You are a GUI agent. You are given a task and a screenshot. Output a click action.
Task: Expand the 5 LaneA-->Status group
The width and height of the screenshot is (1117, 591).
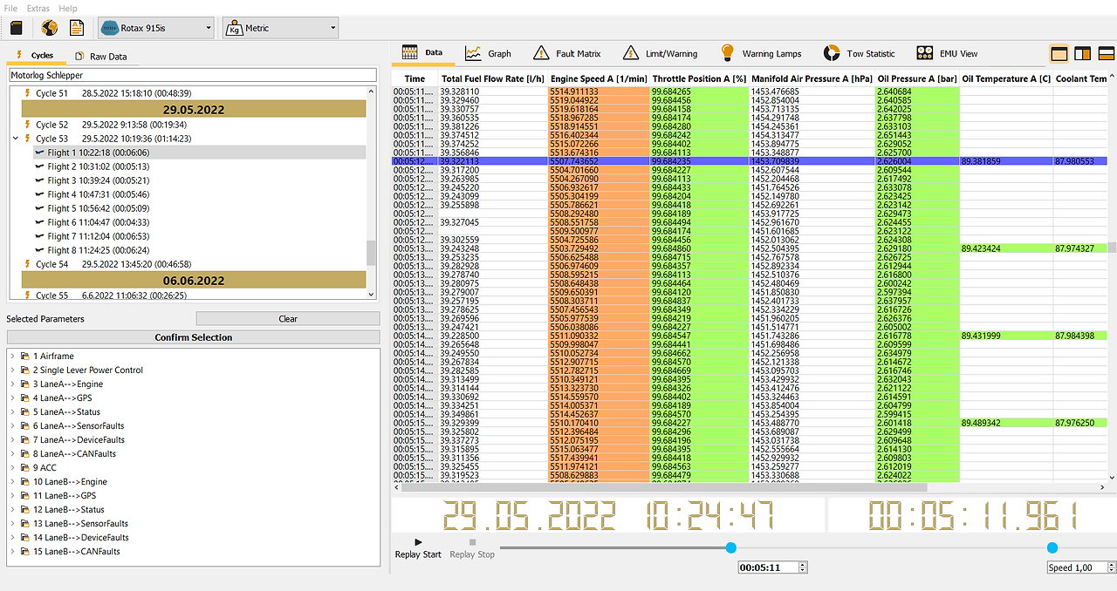click(x=13, y=412)
